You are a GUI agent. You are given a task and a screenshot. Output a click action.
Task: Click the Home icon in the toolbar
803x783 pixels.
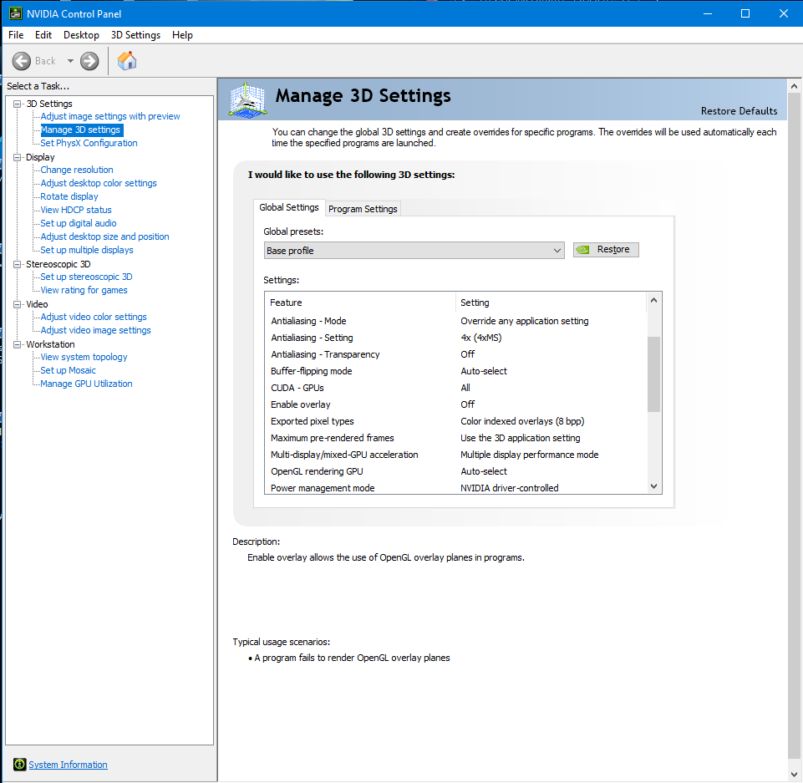127,61
